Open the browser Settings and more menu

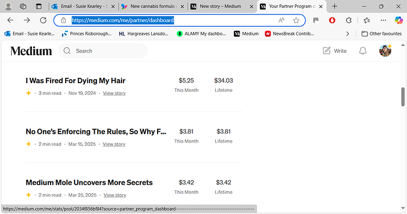click(x=383, y=20)
